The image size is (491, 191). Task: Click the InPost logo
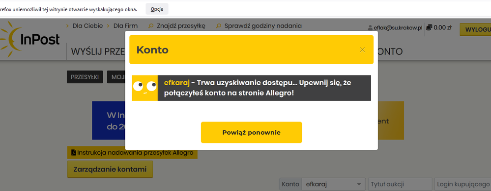pos(30,39)
